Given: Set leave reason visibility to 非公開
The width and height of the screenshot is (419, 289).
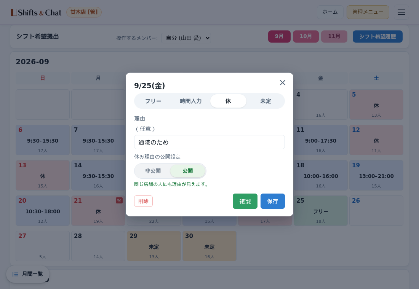Looking at the screenshot, I should pos(153,171).
